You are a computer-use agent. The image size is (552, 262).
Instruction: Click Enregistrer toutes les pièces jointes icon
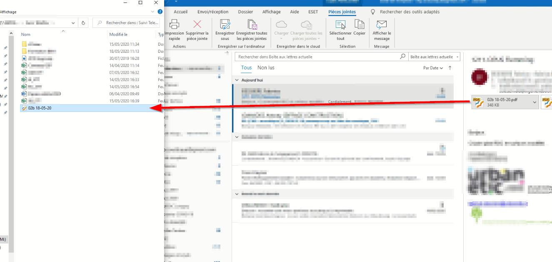[252, 25]
